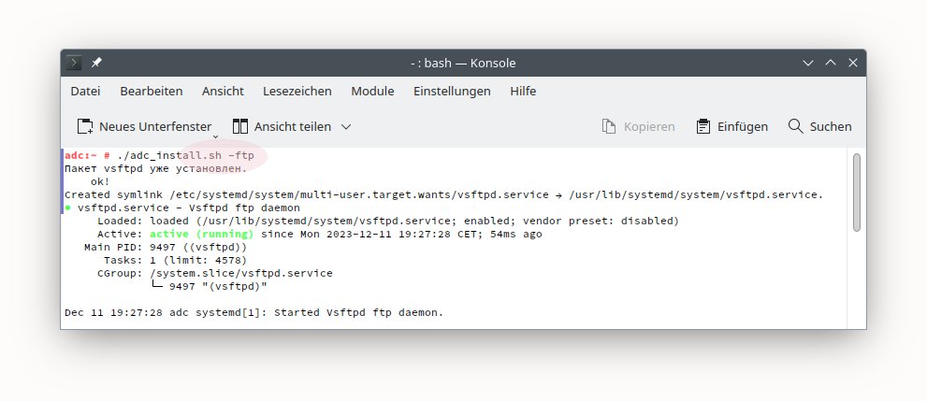Minimize the Konsole window

(x=808, y=63)
